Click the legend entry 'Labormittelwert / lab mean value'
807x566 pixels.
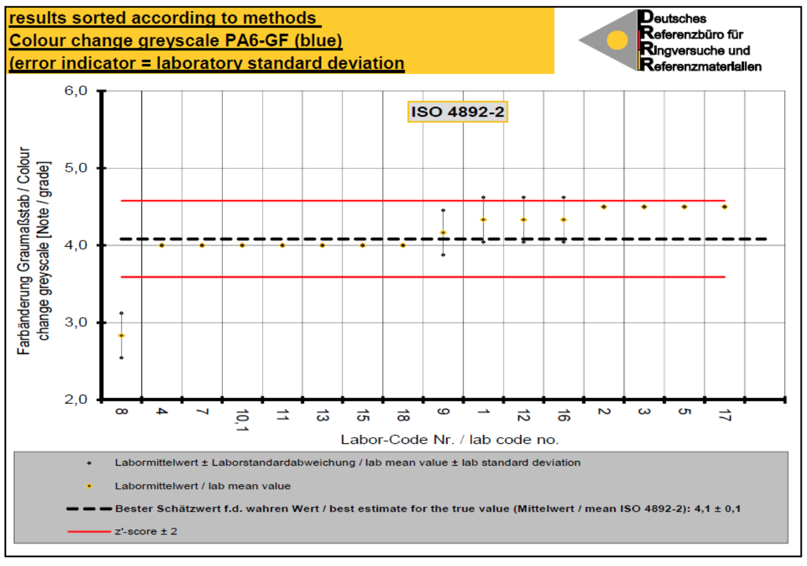click(202, 486)
